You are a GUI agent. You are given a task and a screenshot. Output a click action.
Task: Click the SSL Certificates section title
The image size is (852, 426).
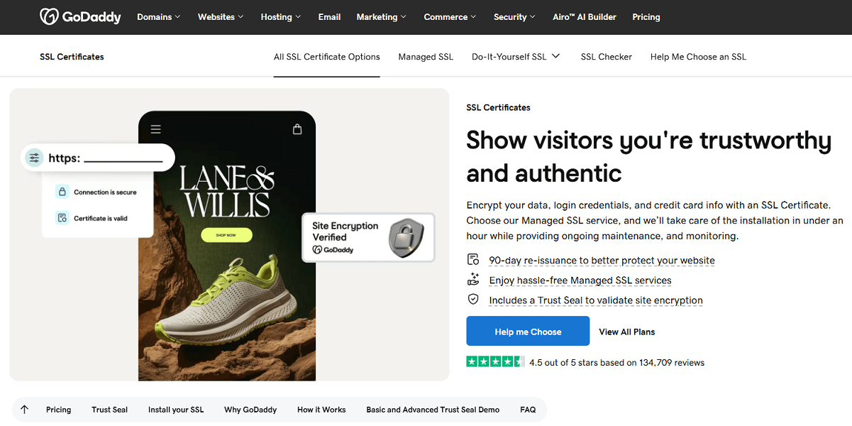[x=72, y=57]
